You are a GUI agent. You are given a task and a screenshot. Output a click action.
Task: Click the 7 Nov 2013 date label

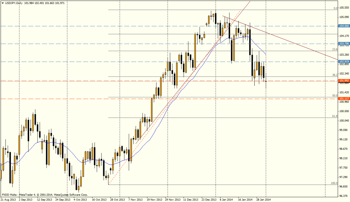135,199
